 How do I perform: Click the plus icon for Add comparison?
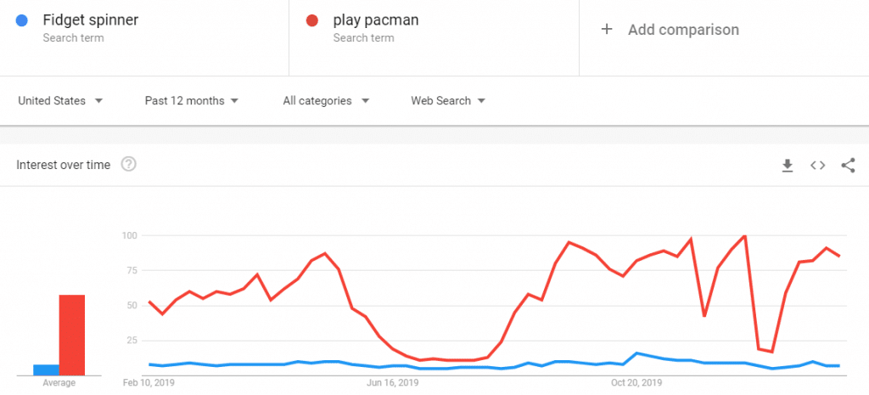pyautogui.click(x=607, y=30)
